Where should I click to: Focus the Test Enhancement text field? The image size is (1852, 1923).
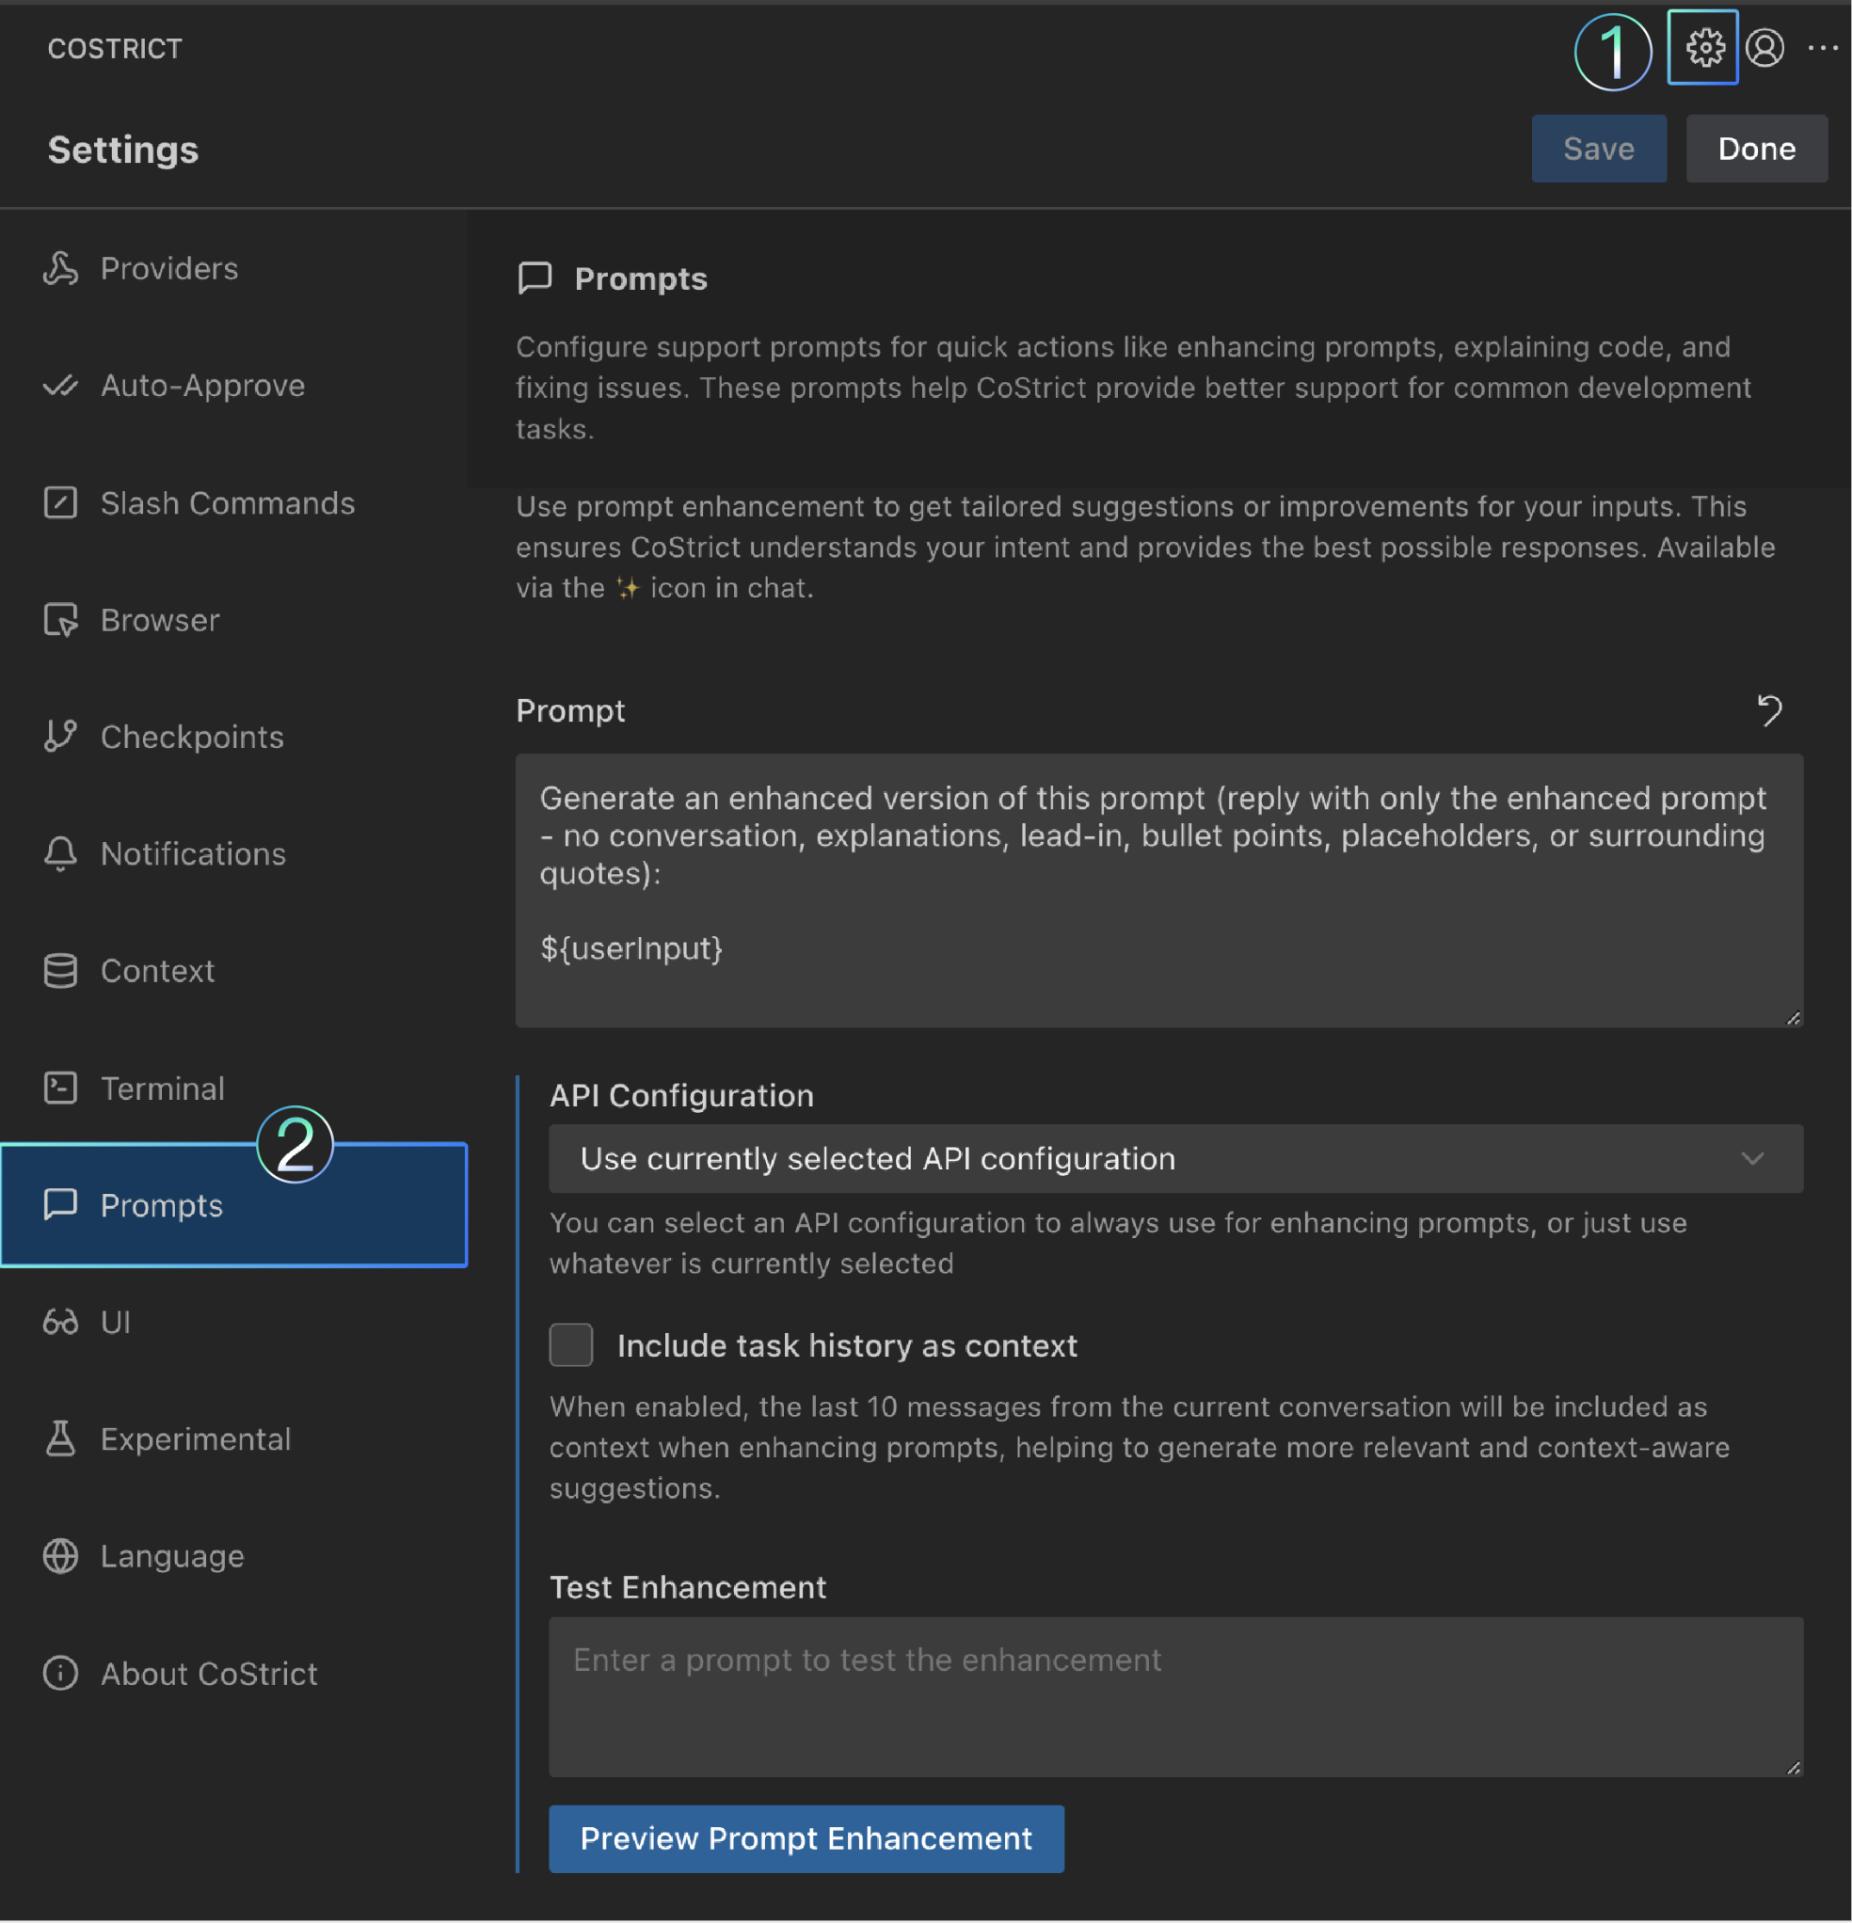click(1174, 1696)
